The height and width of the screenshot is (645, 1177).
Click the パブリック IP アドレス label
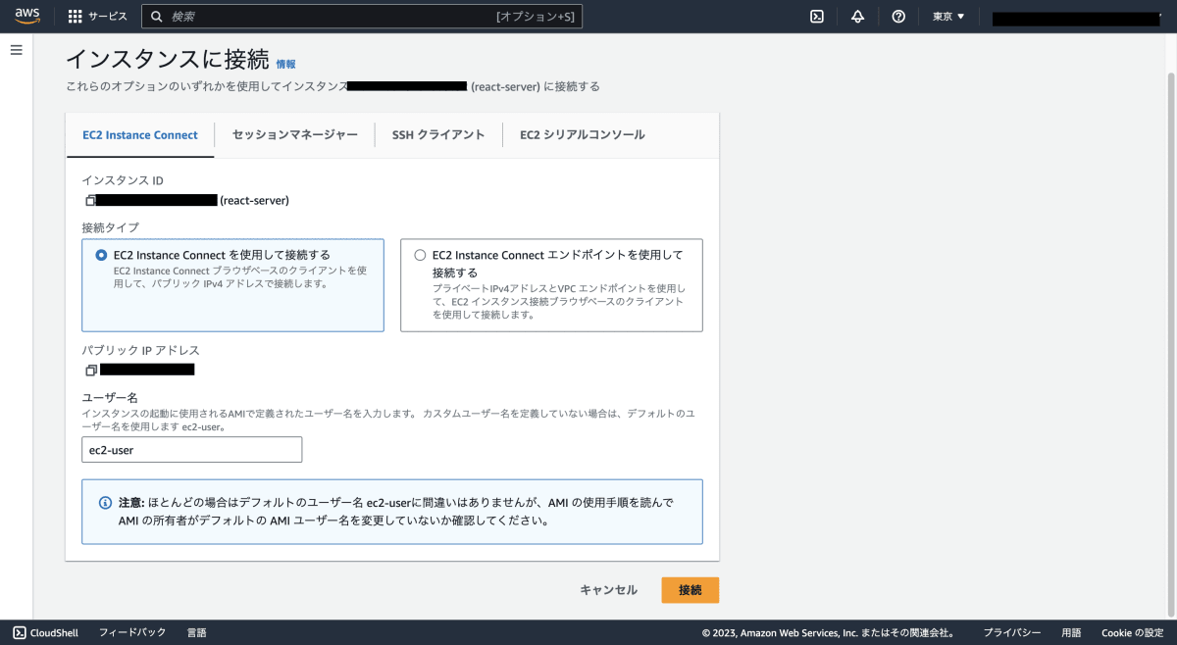(x=140, y=350)
